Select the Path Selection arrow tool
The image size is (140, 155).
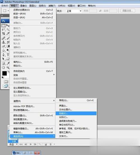(3, 59)
